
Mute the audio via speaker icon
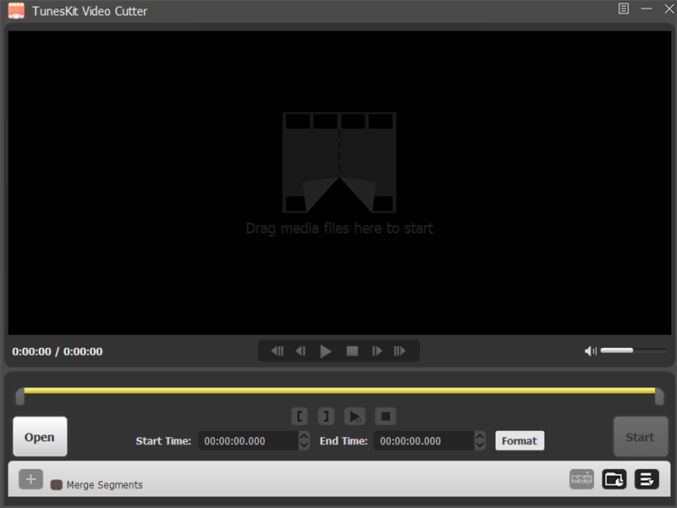coord(591,351)
